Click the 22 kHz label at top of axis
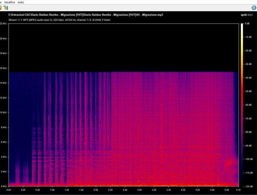The width and height of the screenshot is (257, 195). point(4,23)
